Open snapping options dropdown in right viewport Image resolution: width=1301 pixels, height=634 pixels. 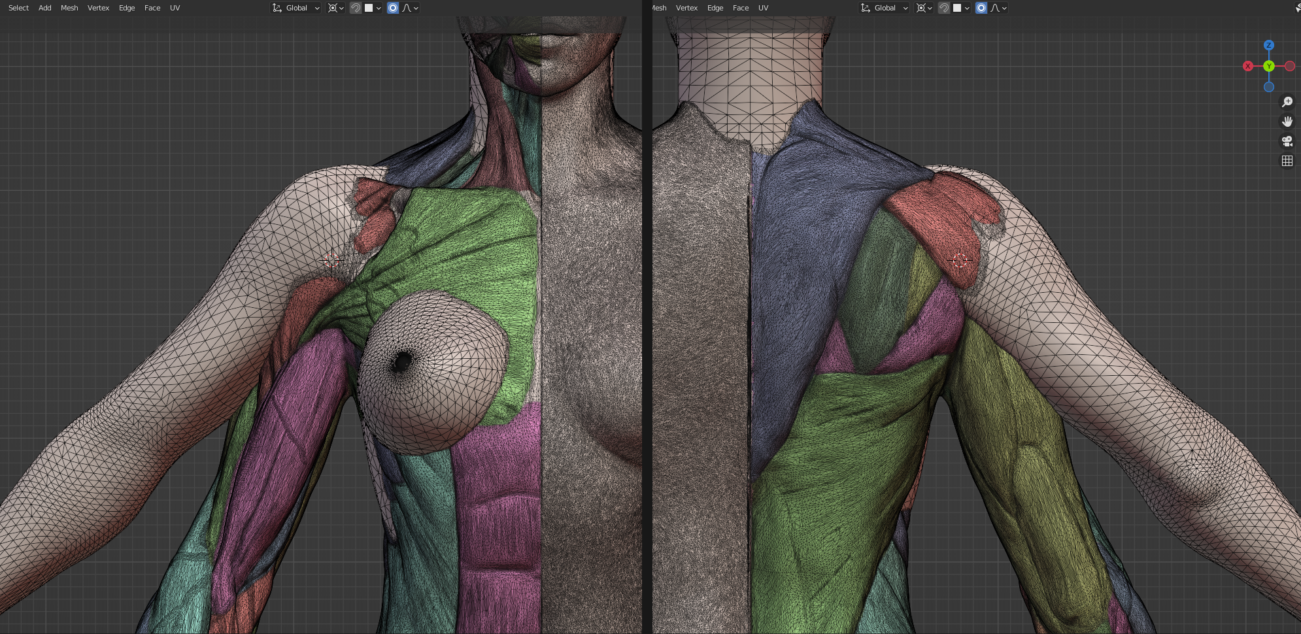pos(961,8)
